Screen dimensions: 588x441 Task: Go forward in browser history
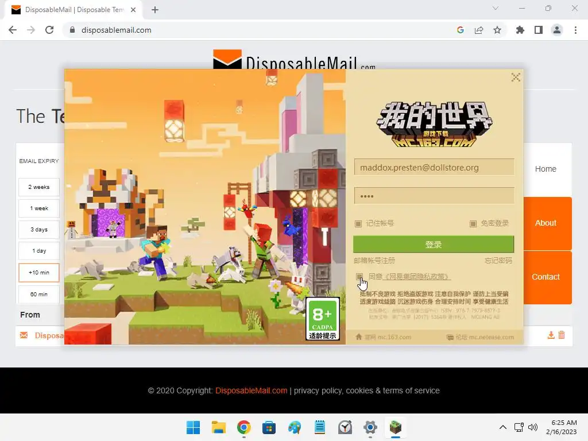[31, 30]
